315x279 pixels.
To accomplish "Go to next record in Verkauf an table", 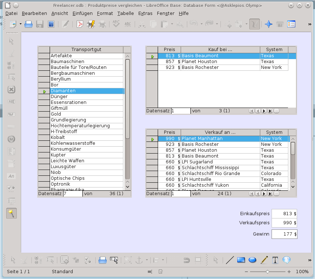I will click(264, 194).
